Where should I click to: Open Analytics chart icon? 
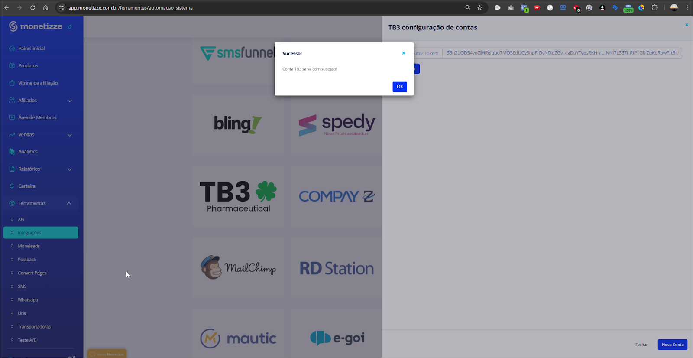12,152
